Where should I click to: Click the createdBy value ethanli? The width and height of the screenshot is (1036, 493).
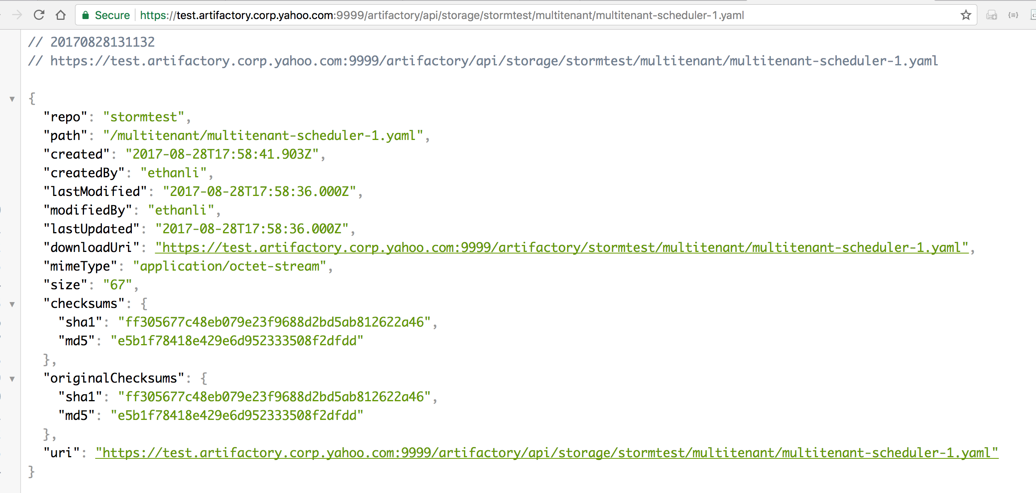coord(173,173)
